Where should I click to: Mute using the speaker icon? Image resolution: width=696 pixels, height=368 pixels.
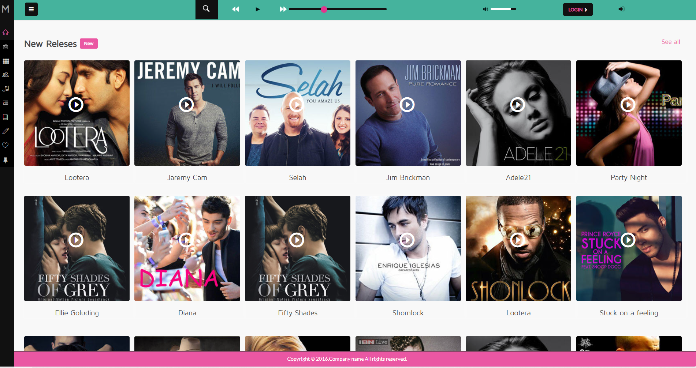485,9
